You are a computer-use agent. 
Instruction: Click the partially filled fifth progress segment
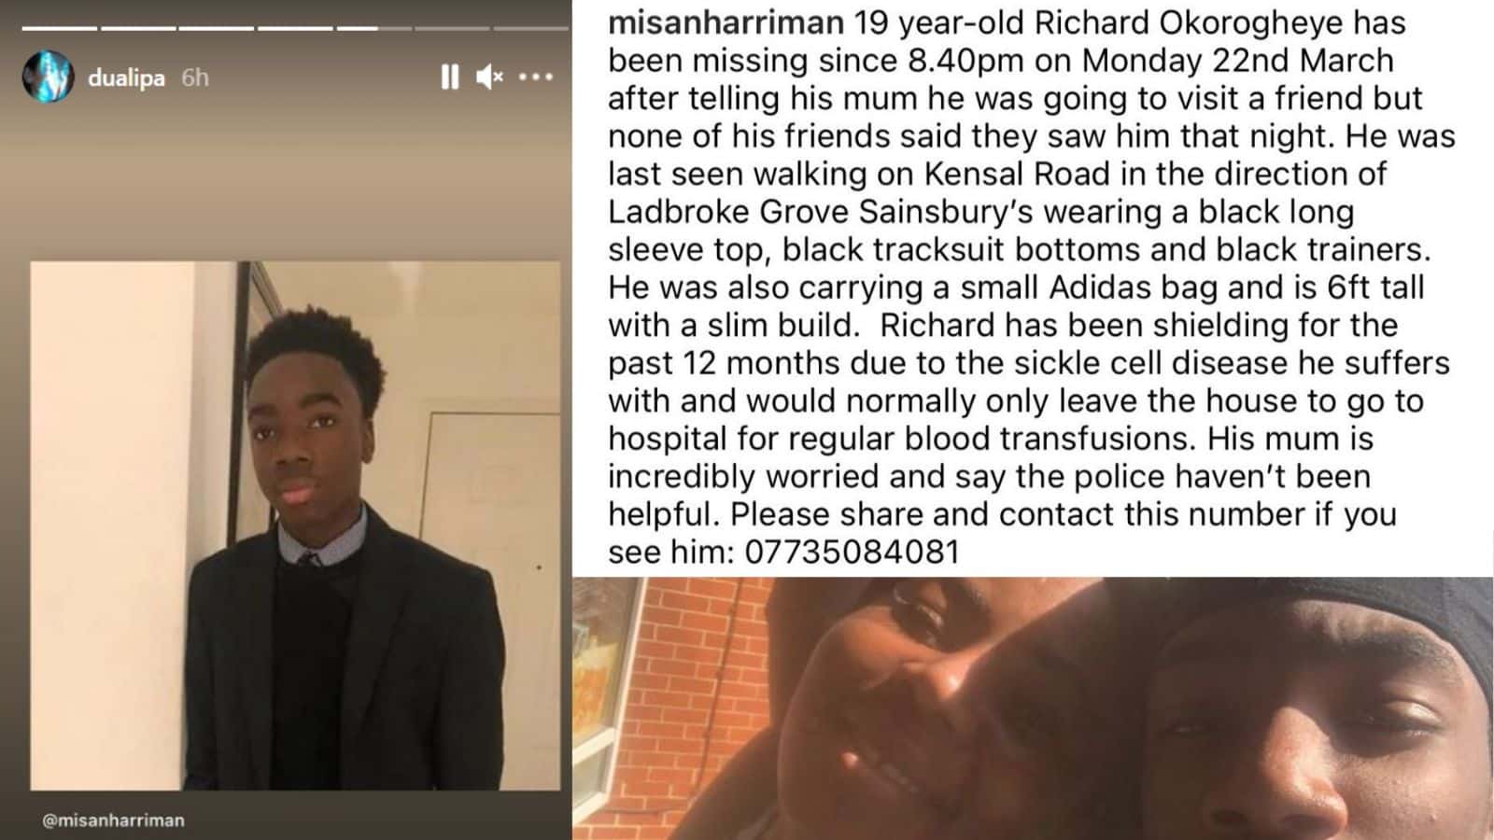(x=373, y=28)
